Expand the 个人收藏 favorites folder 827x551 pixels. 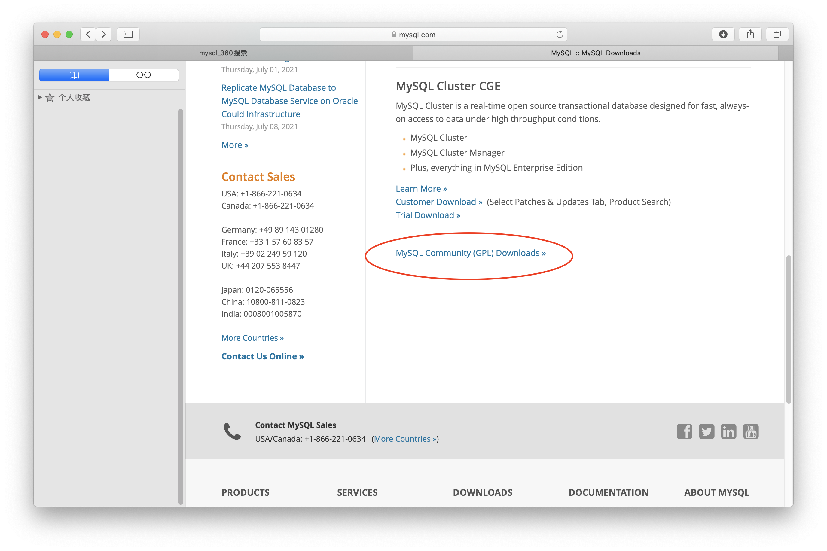tap(39, 97)
